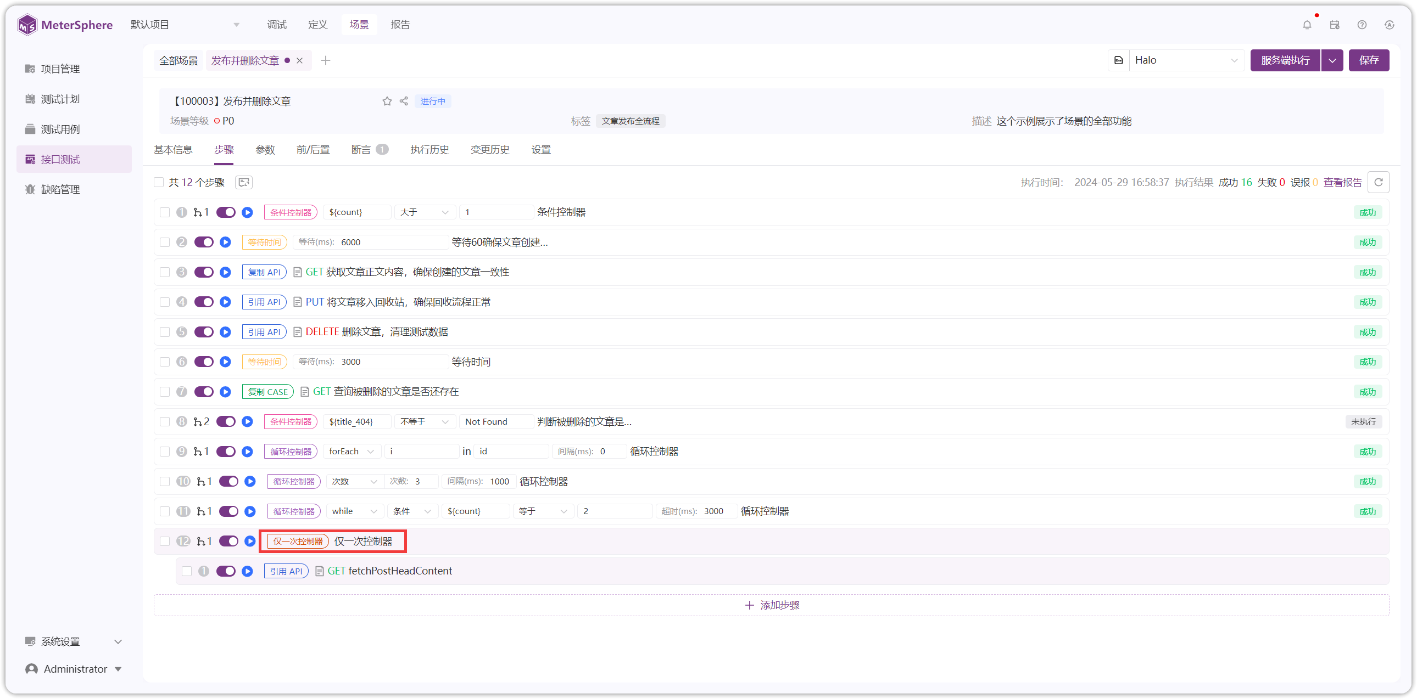This screenshot has width=1417, height=699.
Task: Disable step 4 PUT toggle switch
Action: [204, 302]
